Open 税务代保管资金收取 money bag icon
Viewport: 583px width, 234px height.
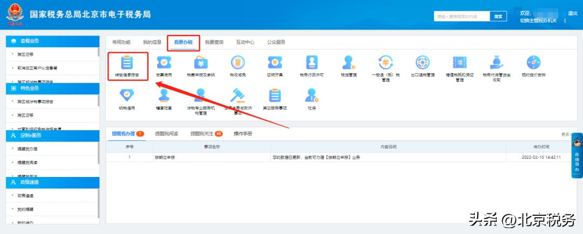(497, 62)
